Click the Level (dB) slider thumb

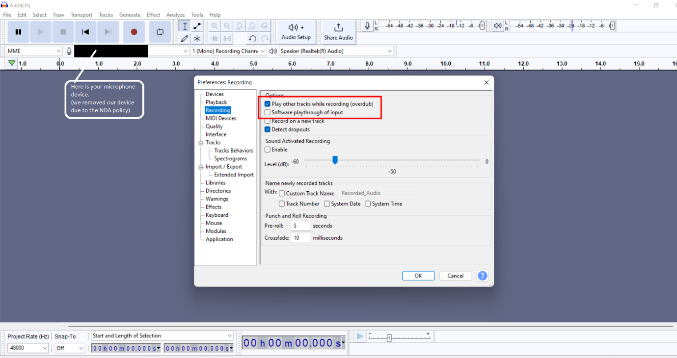pos(335,160)
